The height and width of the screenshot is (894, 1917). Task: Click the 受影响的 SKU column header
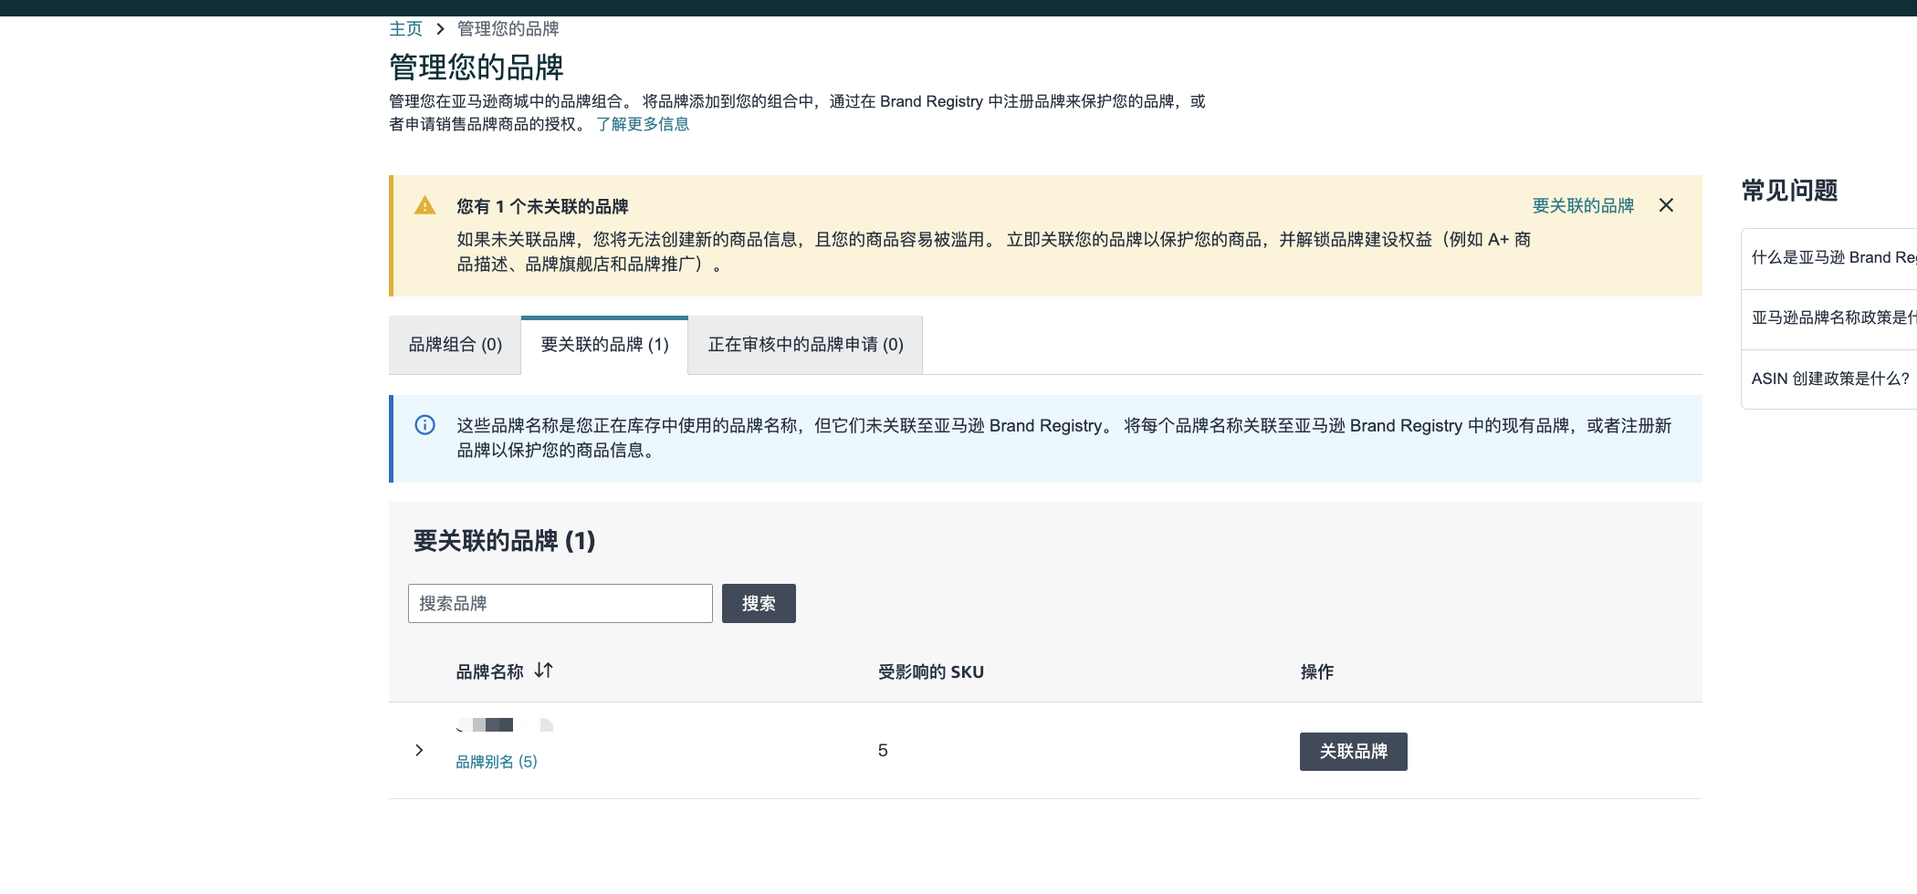[930, 672]
